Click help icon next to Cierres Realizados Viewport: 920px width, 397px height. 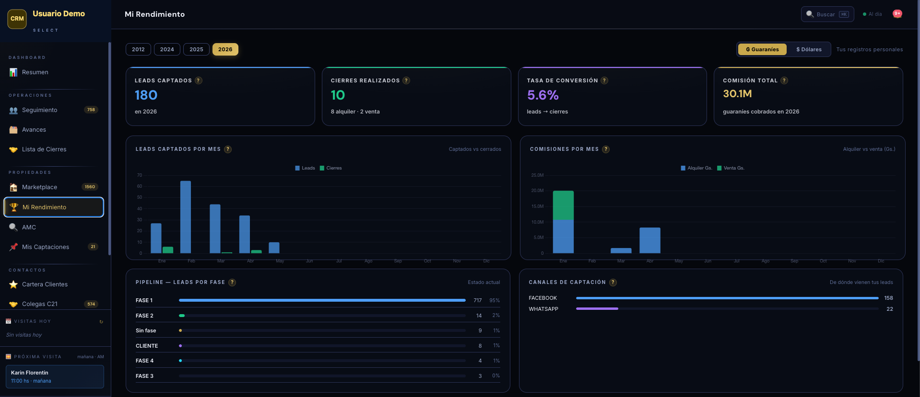[x=406, y=80]
